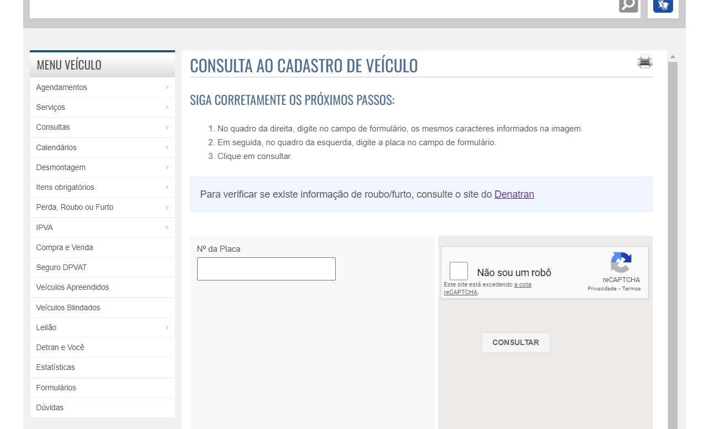Screen dimensions: 725x429
Task: Follow the Denatran link
Action: 514,194
